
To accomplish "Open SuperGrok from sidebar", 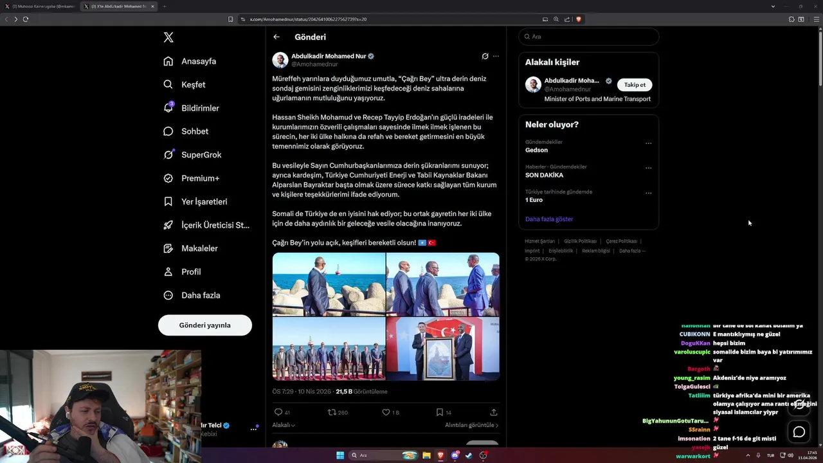I will click(192, 155).
